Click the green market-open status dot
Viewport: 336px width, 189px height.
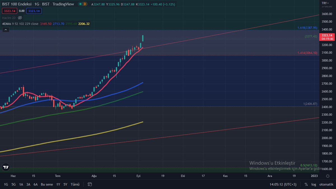click(x=80, y=4)
